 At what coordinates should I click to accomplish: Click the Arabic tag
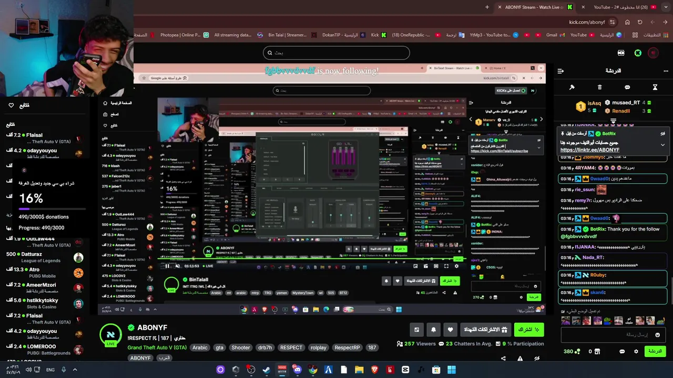200,348
